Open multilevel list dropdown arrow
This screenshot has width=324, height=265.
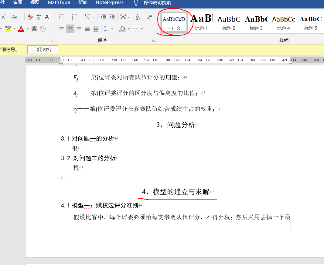94,17
